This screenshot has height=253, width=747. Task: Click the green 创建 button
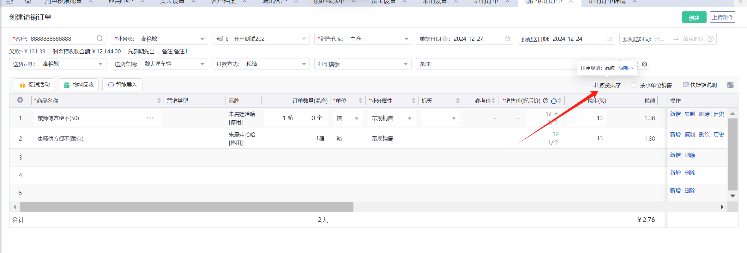click(694, 18)
